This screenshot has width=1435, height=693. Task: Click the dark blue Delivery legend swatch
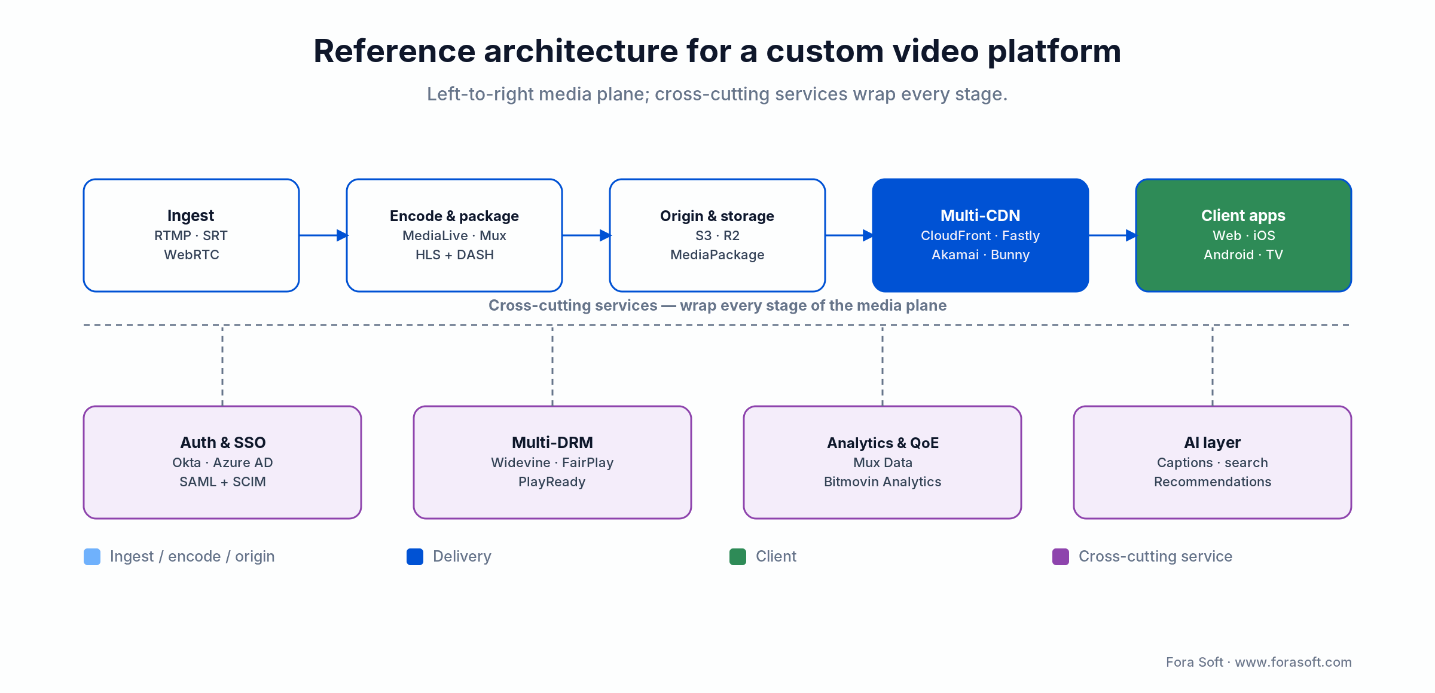point(415,557)
